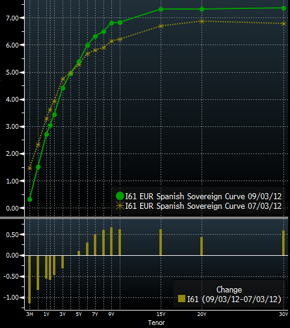Click the change bar at 7Y tenor

click(95, 245)
